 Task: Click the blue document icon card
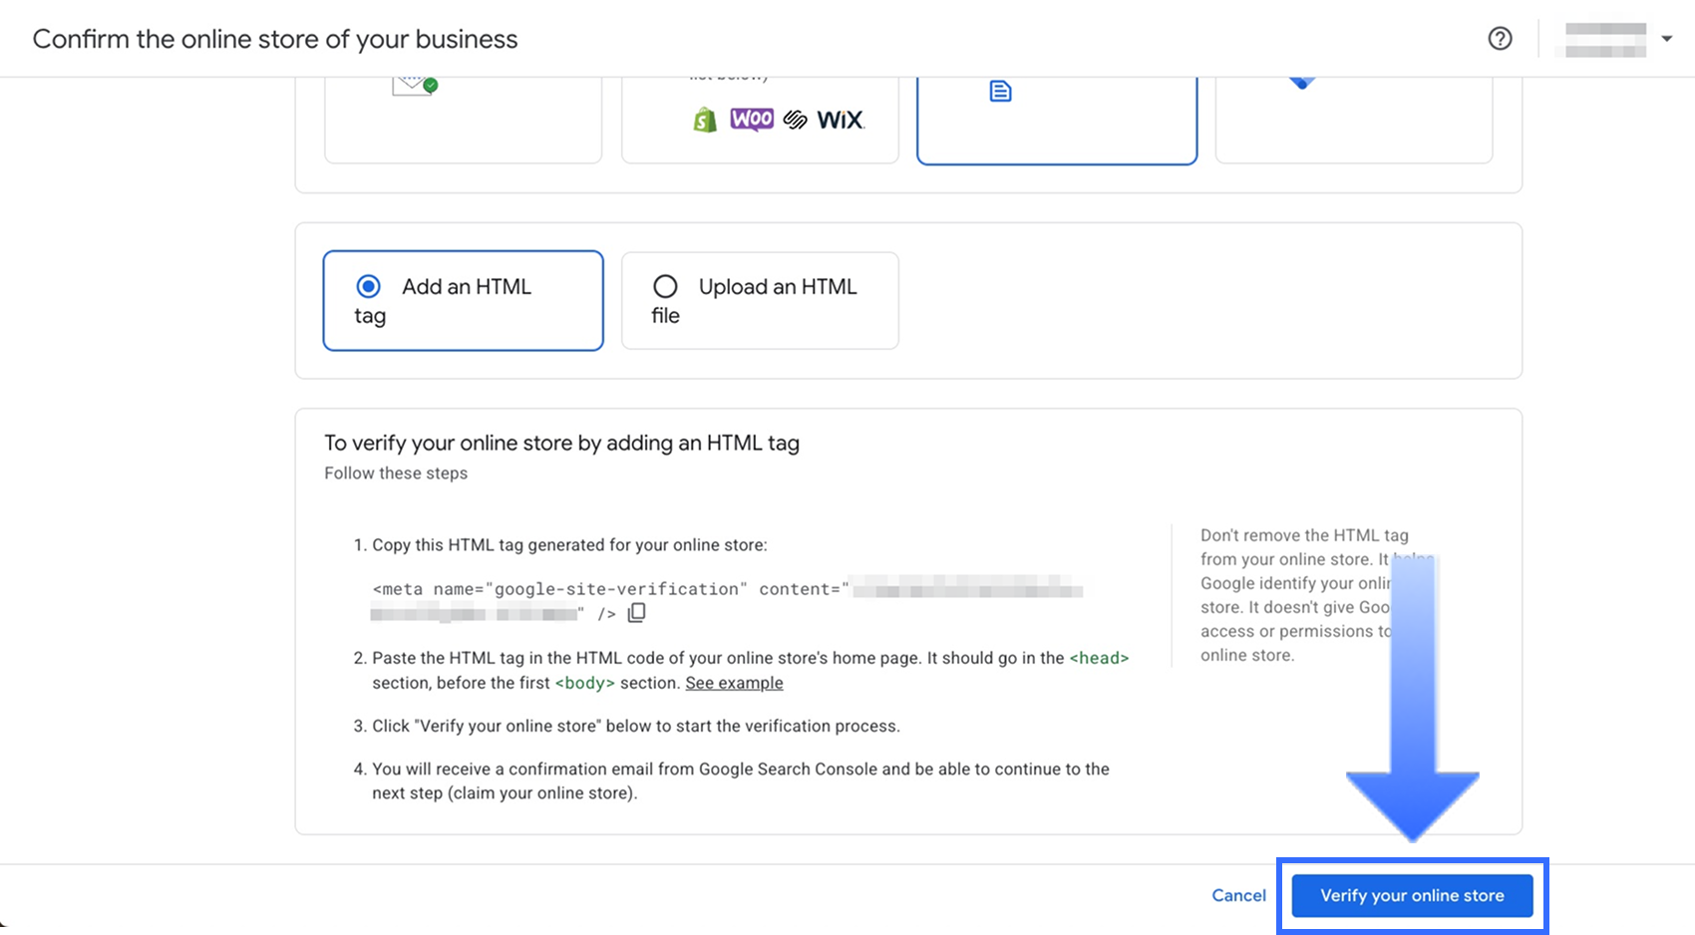(x=1056, y=120)
